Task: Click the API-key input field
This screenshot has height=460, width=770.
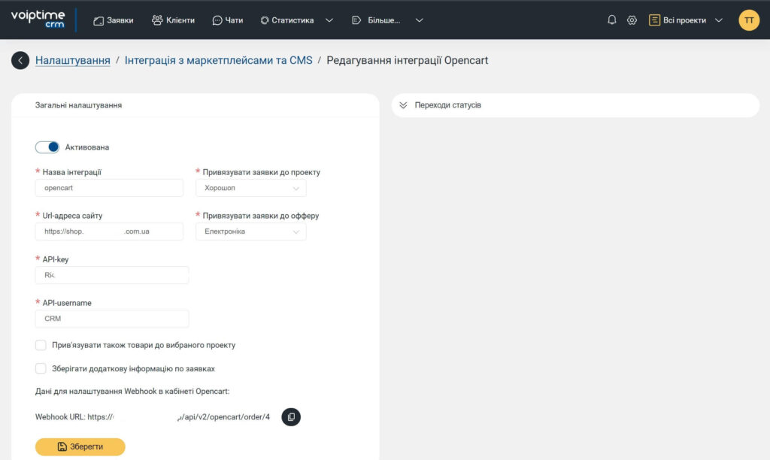Action: coord(112,275)
